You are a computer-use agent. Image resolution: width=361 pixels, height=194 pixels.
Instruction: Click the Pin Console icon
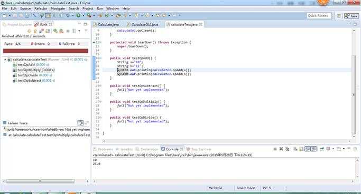click(322, 149)
